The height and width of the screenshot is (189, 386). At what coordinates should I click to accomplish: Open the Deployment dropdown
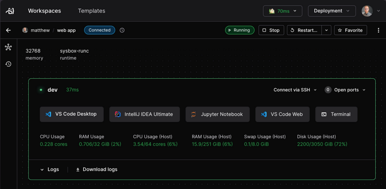332,11
